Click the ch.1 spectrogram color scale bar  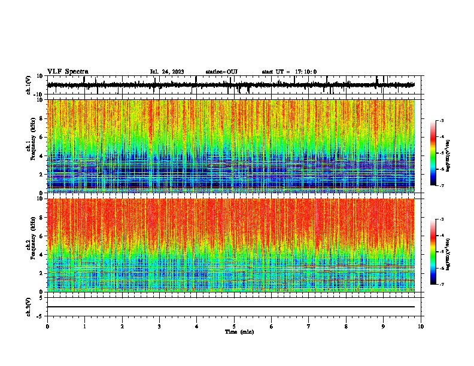pyautogui.click(x=433, y=153)
